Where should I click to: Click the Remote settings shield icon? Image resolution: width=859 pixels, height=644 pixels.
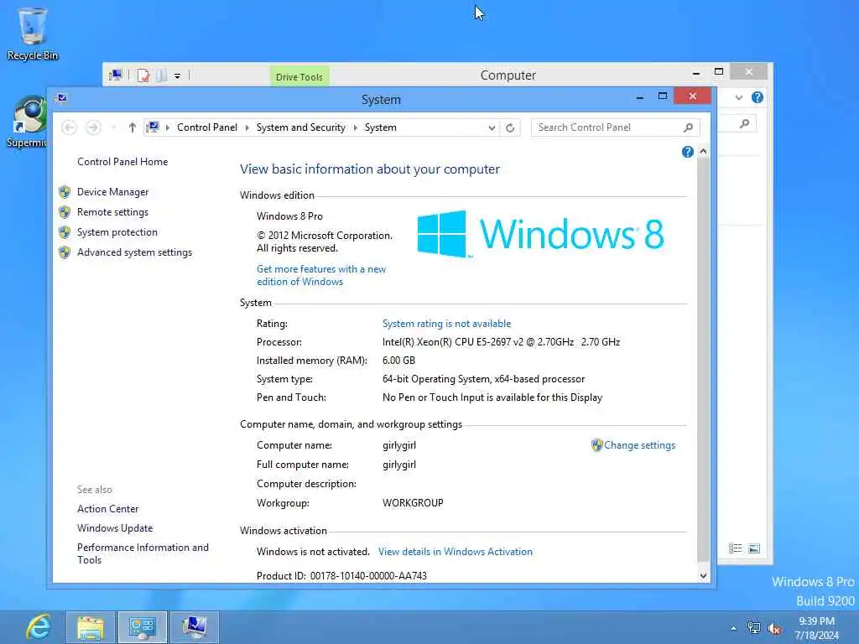point(65,212)
